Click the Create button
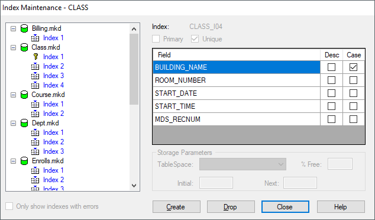 (176, 207)
